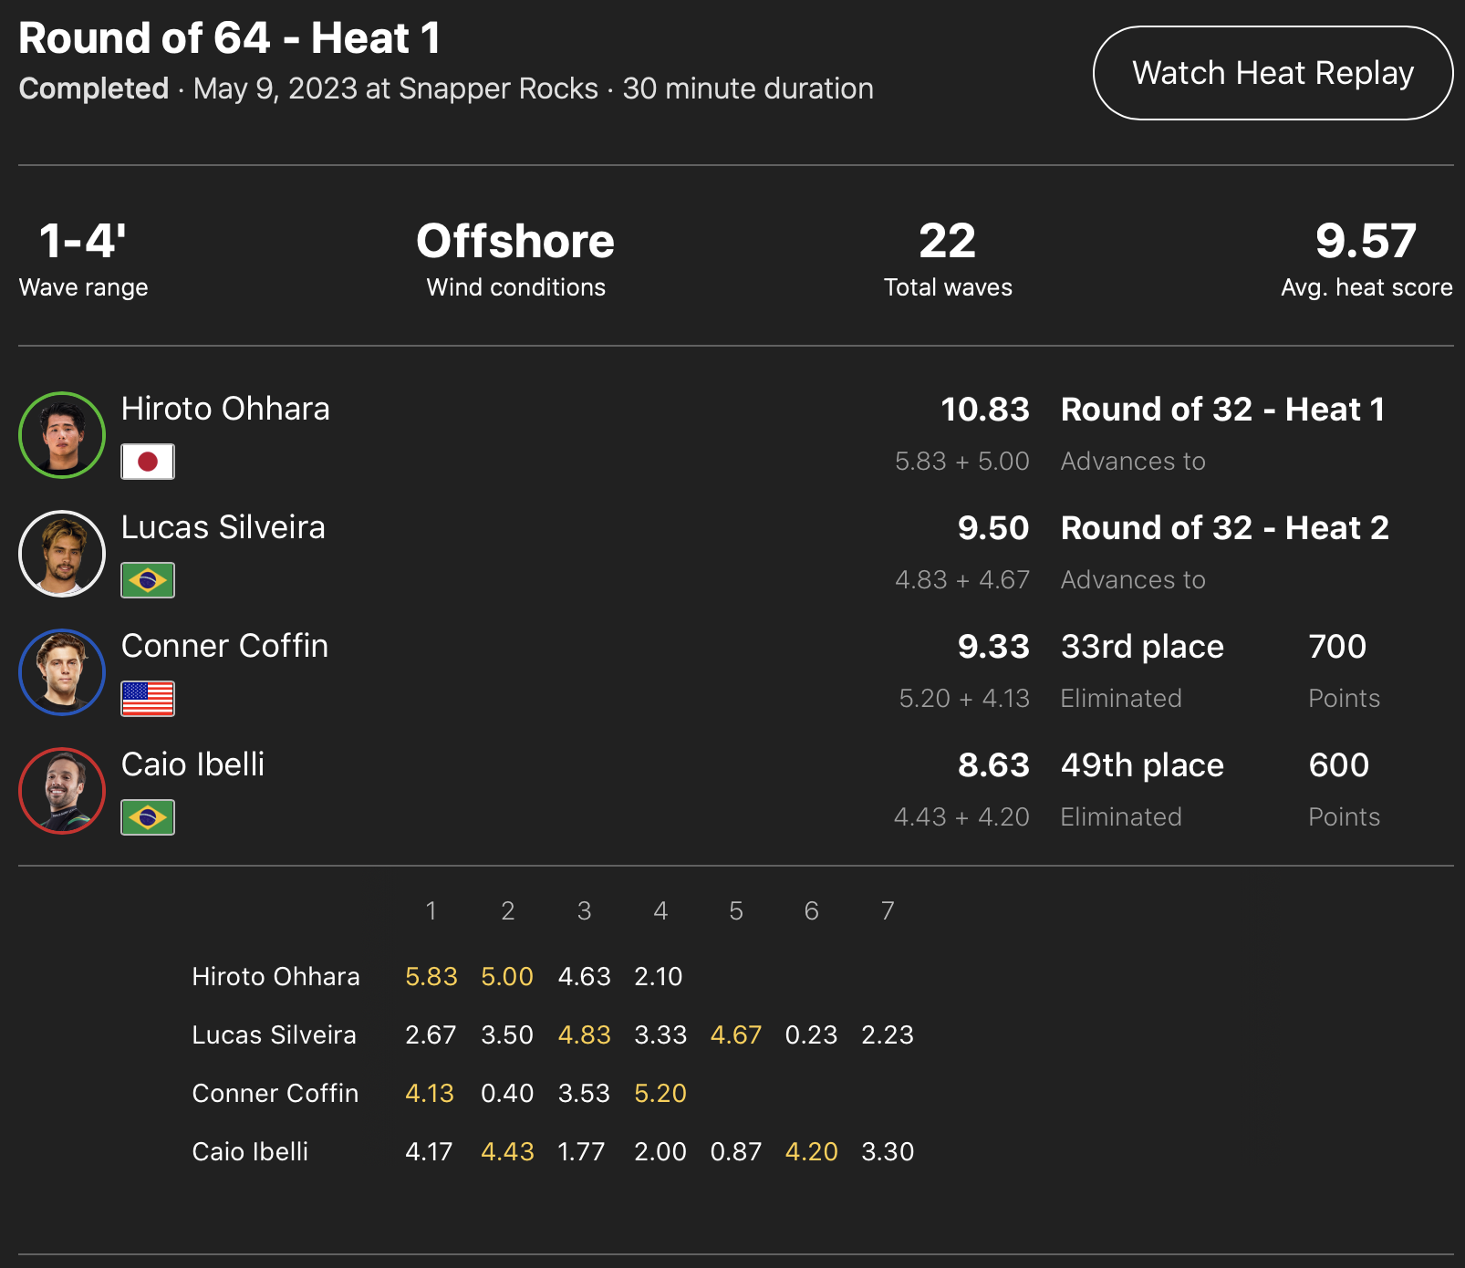Click Caio Ibelli's name in results list
Image resolution: width=1465 pixels, height=1268 pixels.
pyautogui.click(x=192, y=764)
